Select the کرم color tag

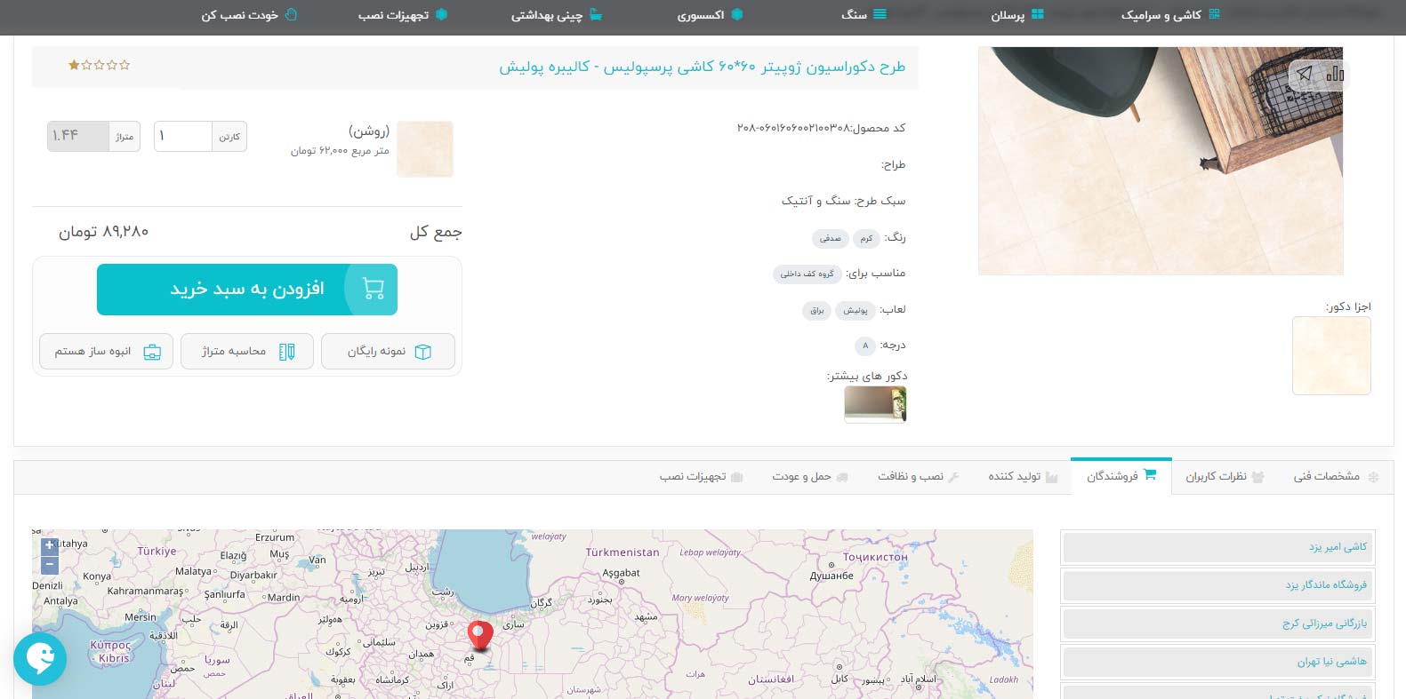click(x=866, y=238)
